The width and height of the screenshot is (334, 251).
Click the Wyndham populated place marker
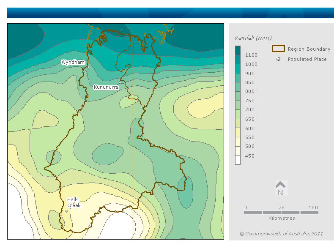[88, 67]
